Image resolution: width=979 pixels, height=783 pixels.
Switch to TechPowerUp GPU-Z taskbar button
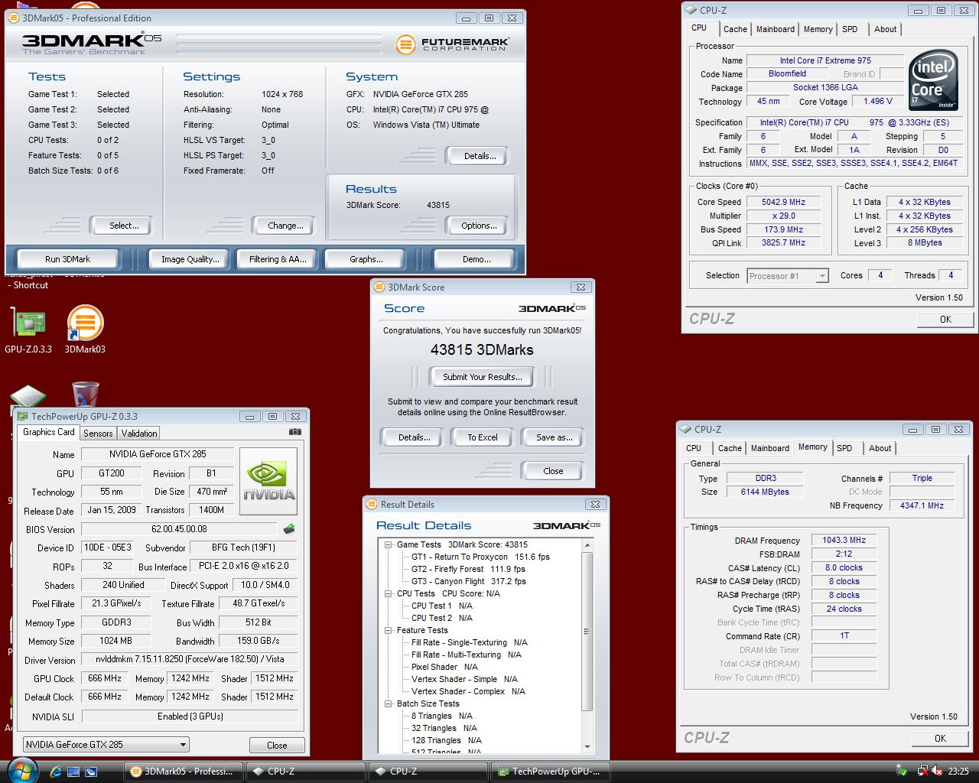[551, 771]
